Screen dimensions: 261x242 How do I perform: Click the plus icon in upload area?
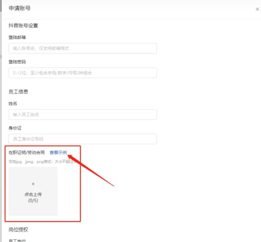point(33,184)
